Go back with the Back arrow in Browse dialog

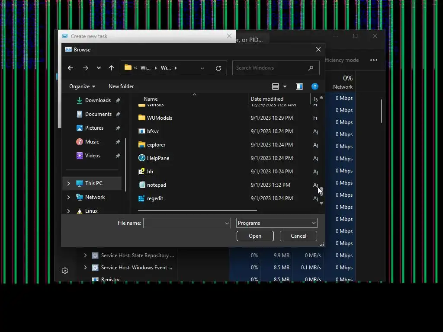pyautogui.click(x=71, y=68)
